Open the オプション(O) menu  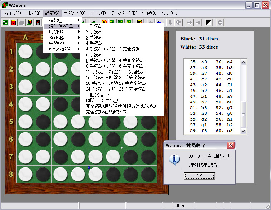75,13
